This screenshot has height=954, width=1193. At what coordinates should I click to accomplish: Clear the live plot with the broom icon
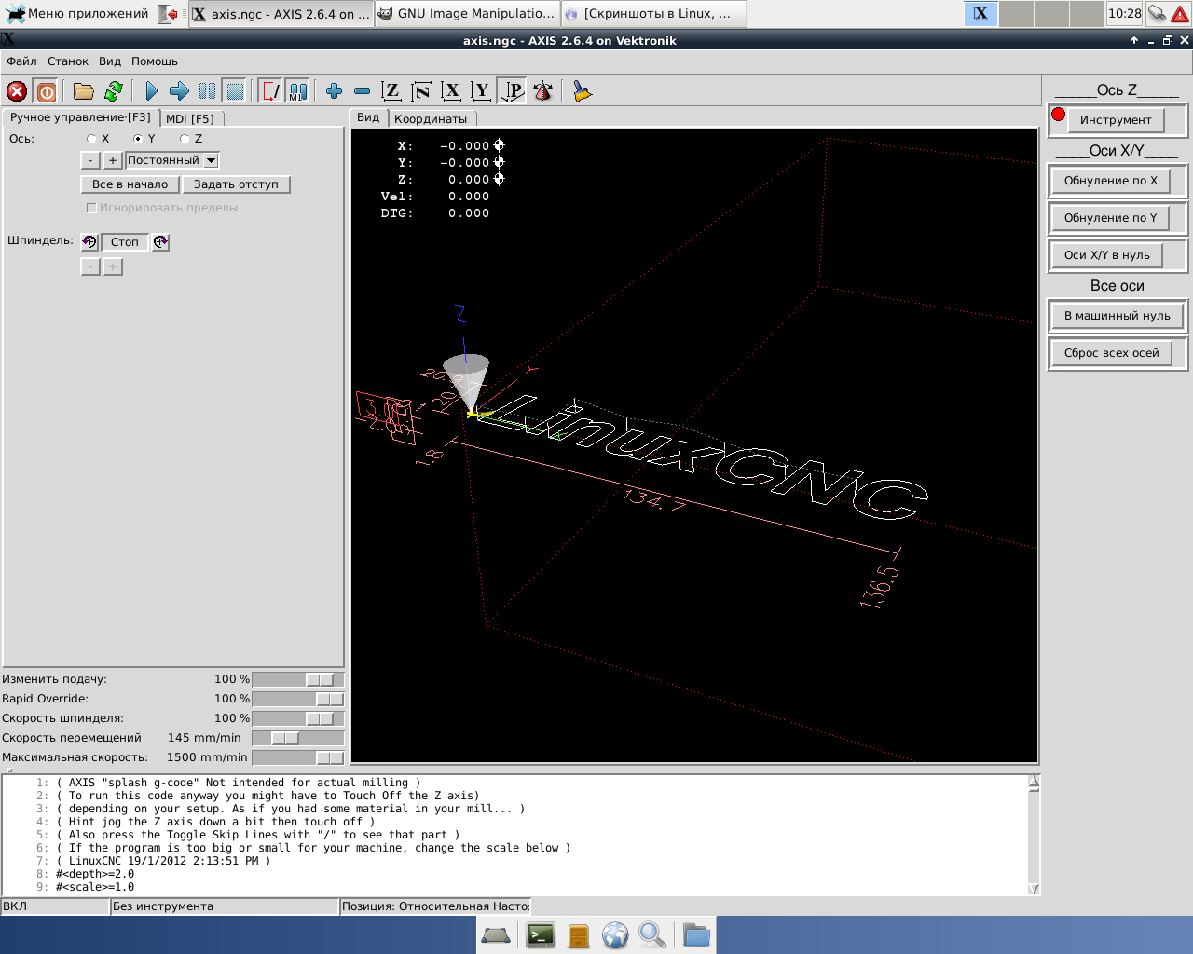click(x=583, y=91)
